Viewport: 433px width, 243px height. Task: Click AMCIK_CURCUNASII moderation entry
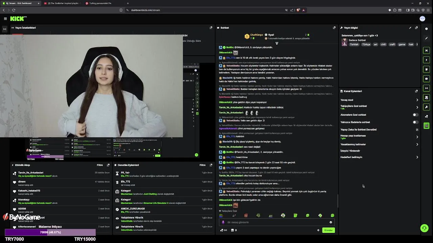(133, 209)
